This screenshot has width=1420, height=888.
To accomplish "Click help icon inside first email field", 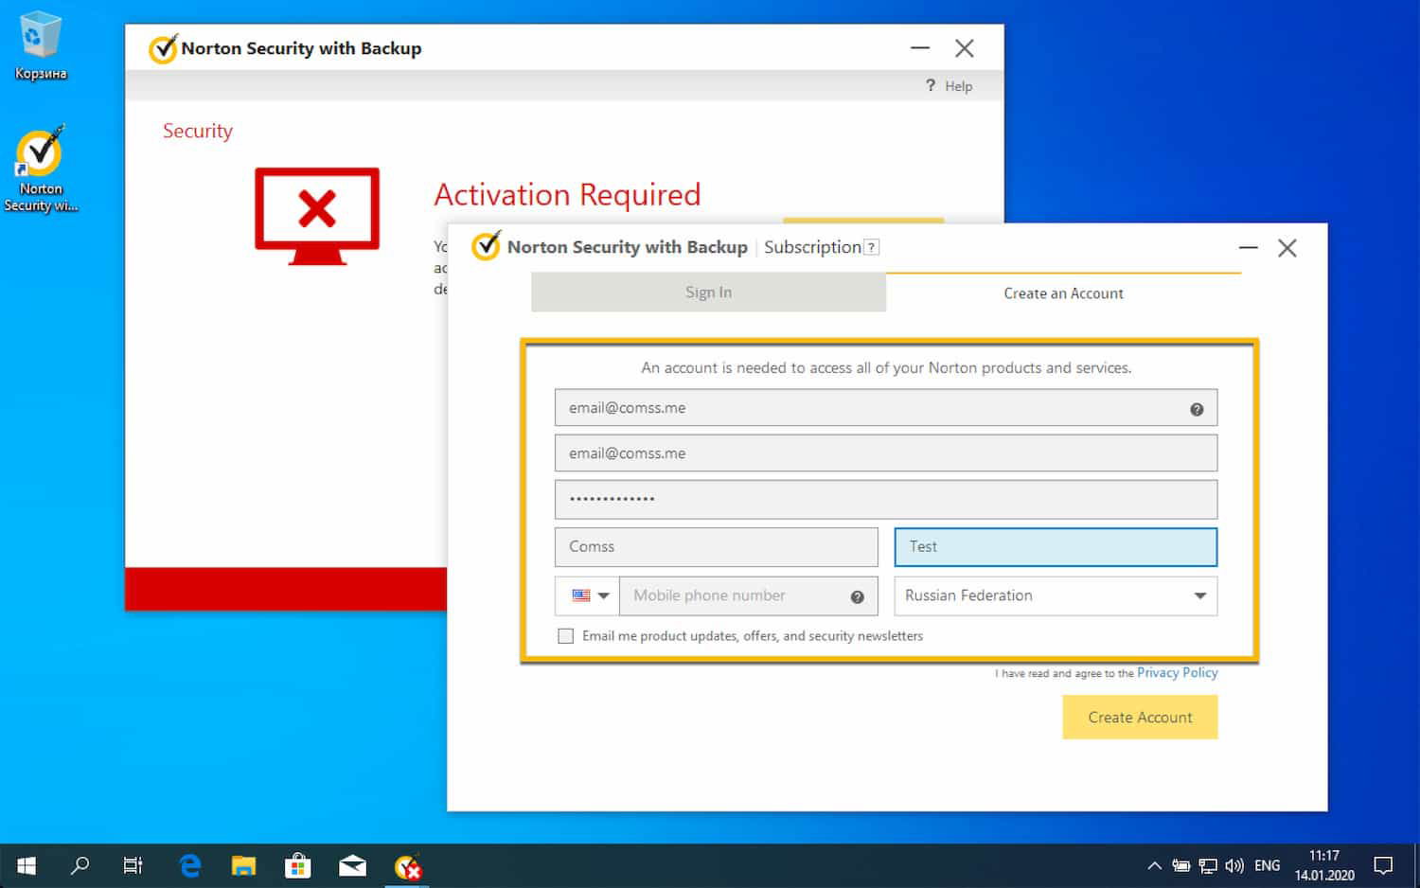I will pos(1197,409).
